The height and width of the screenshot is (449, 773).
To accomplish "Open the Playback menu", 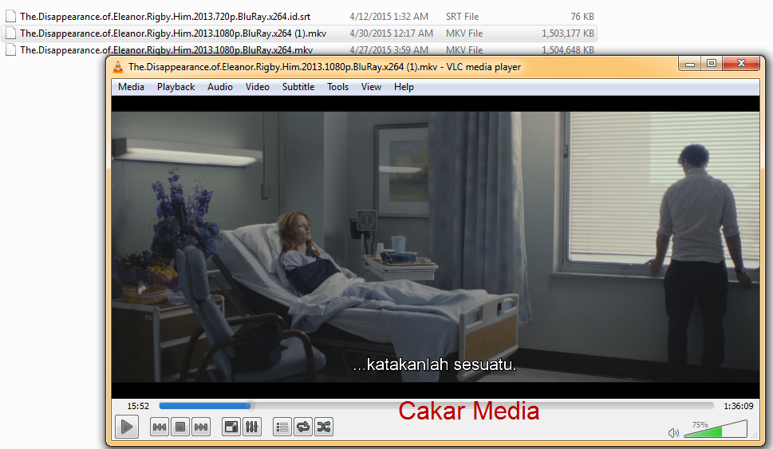I will tap(176, 87).
